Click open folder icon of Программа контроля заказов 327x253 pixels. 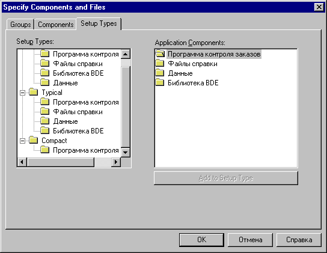coord(160,53)
